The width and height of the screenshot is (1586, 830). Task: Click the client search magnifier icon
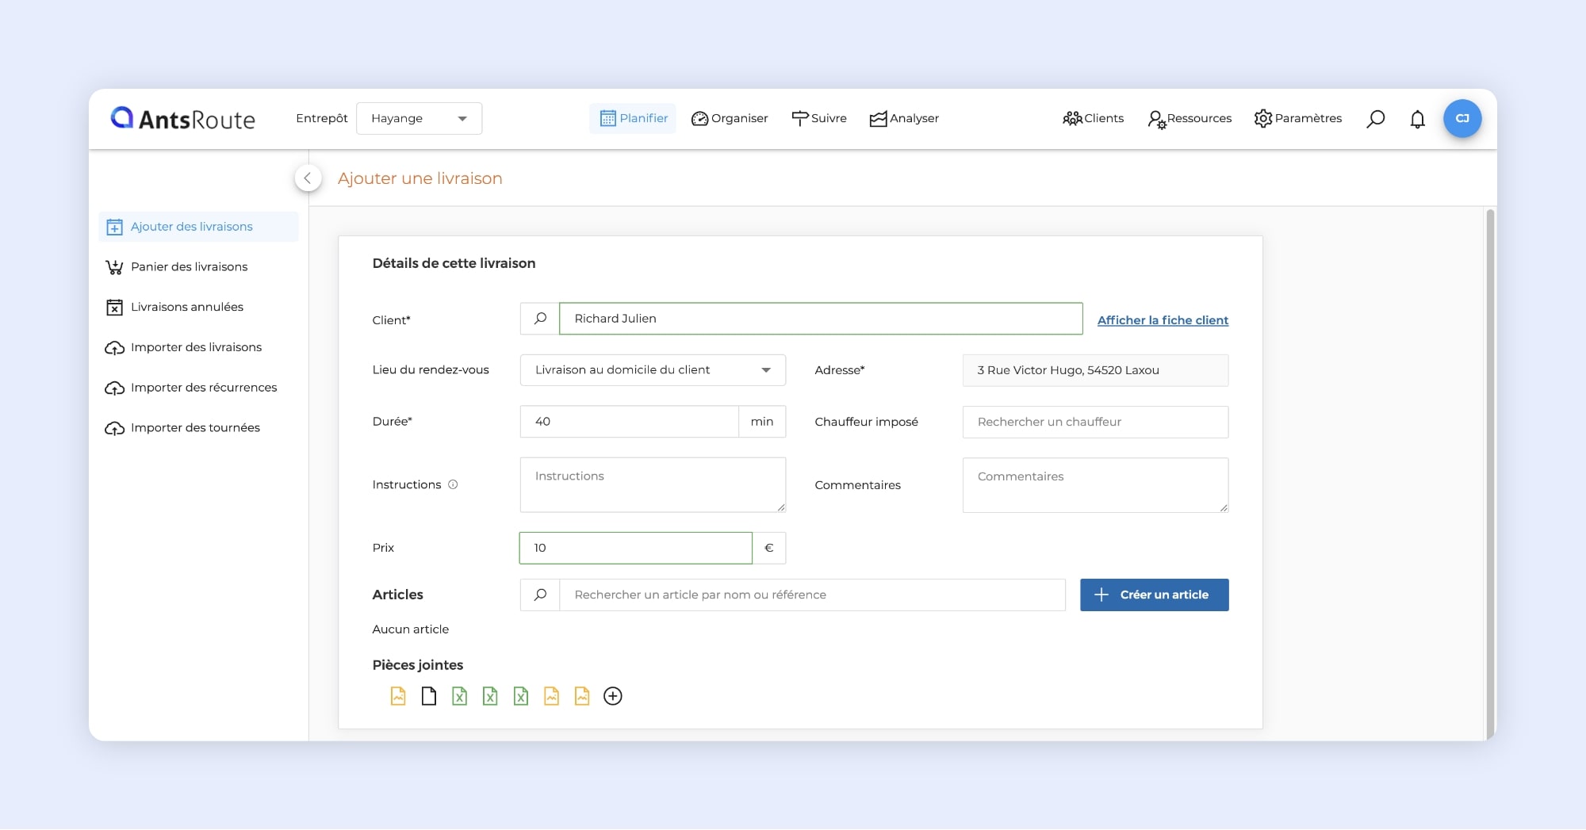(x=540, y=319)
